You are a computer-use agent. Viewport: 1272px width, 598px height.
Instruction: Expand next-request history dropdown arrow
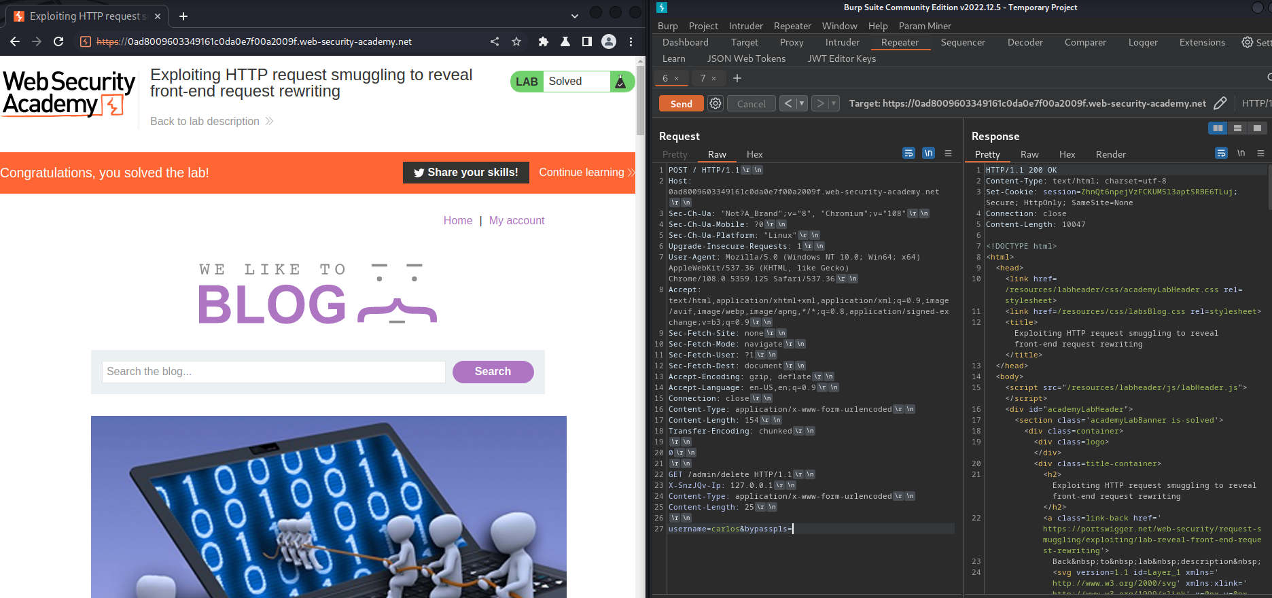(x=834, y=103)
